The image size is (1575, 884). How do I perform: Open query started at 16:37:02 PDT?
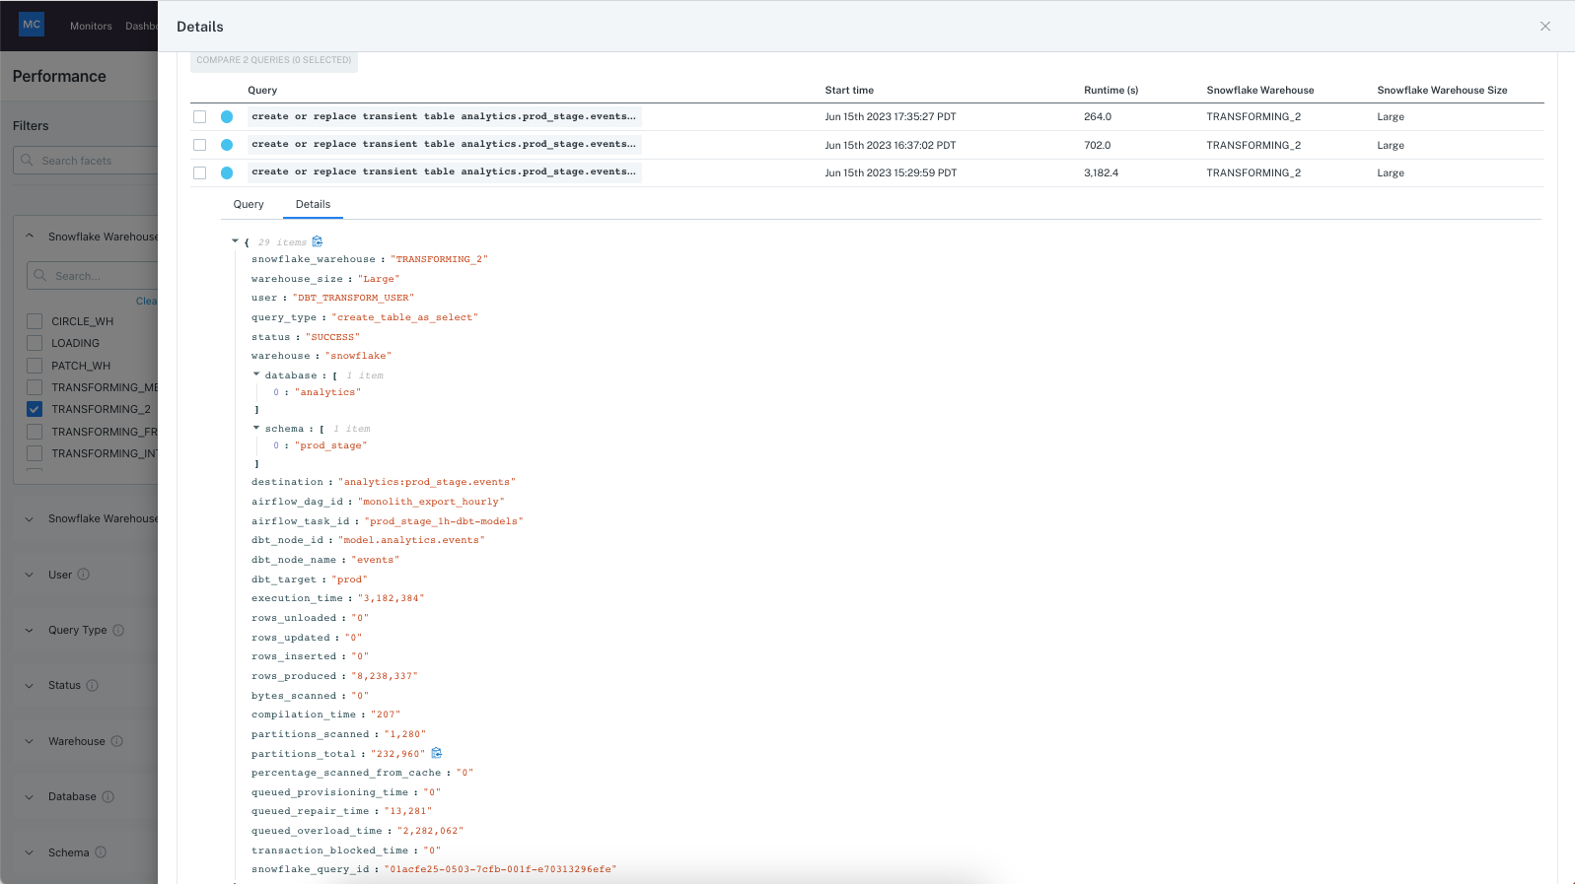pos(444,145)
